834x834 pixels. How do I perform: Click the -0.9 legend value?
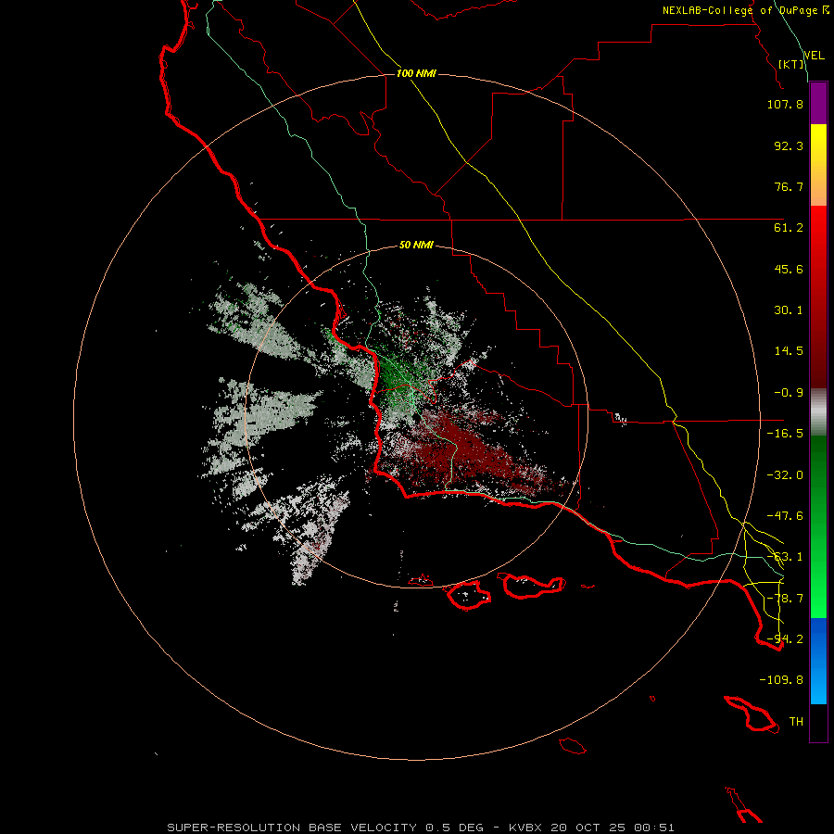tap(789, 393)
